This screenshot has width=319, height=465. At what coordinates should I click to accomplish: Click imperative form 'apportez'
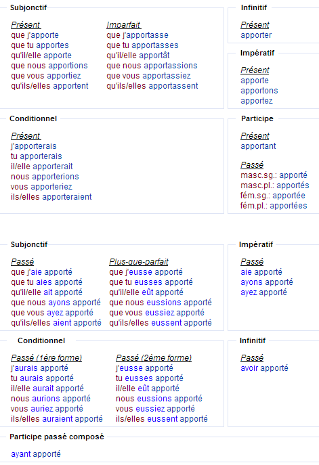[257, 101]
